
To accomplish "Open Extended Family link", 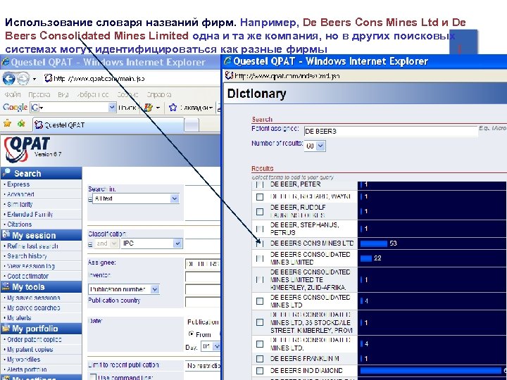I will click(x=30, y=214).
